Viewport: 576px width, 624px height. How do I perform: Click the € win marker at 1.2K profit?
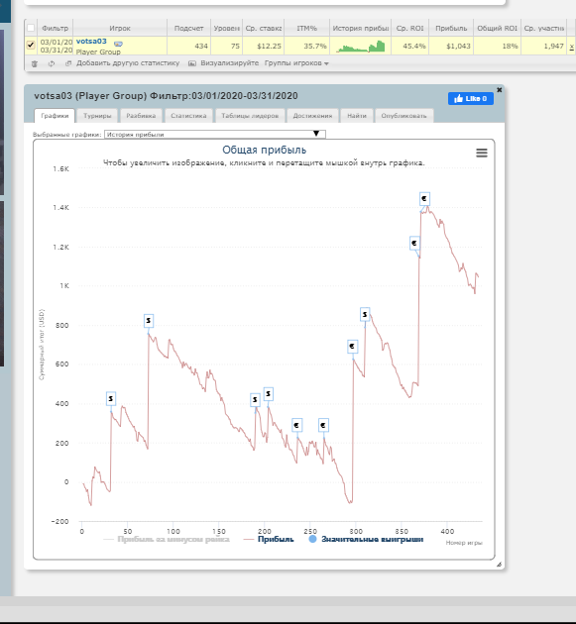click(414, 243)
